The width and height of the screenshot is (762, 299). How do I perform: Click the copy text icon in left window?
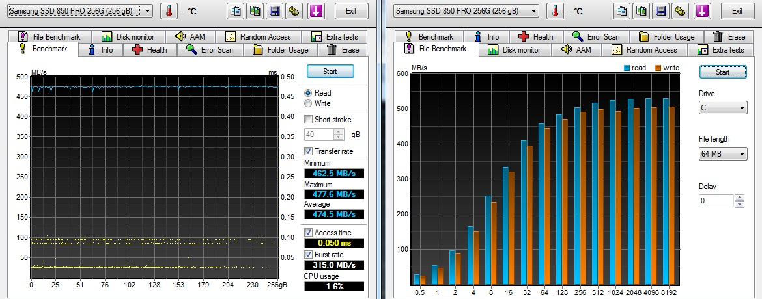click(236, 11)
